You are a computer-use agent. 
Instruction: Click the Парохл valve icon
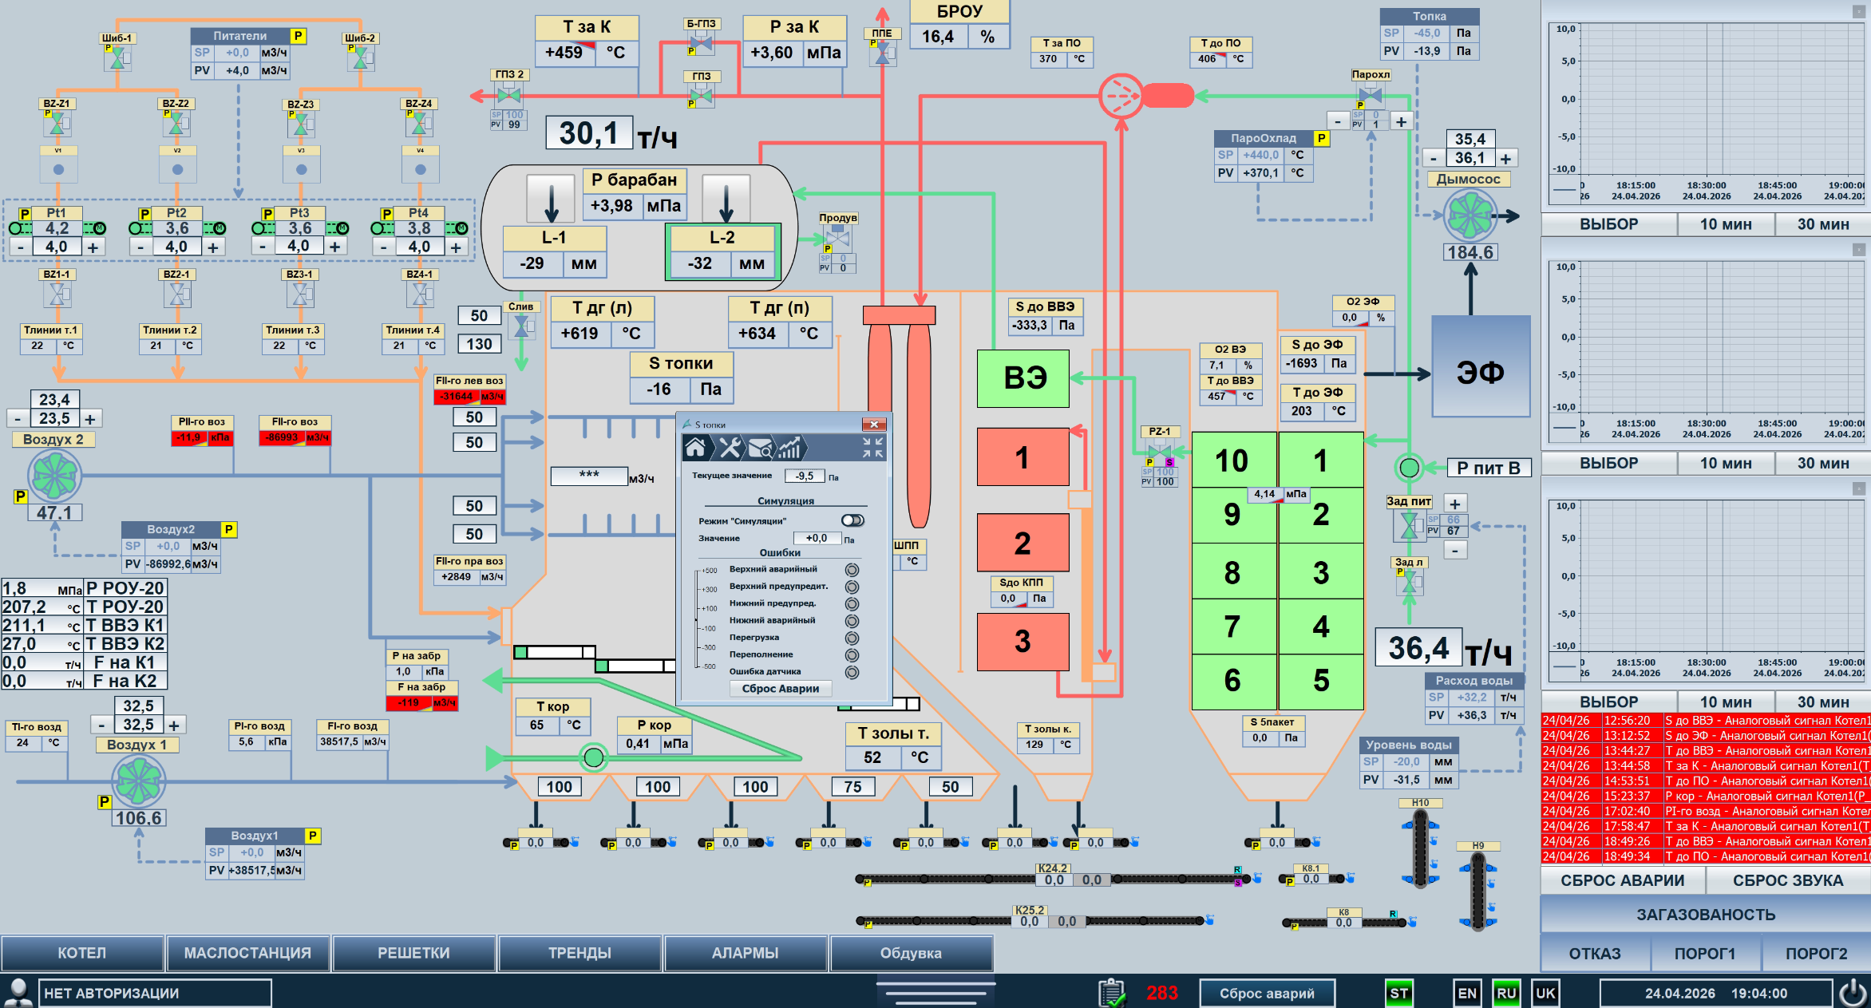point(1371,95)
